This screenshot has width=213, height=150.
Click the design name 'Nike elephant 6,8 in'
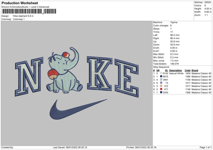point(23,16)
